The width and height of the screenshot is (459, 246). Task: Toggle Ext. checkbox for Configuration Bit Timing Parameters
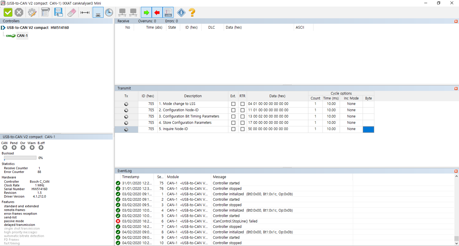(233, 117)
